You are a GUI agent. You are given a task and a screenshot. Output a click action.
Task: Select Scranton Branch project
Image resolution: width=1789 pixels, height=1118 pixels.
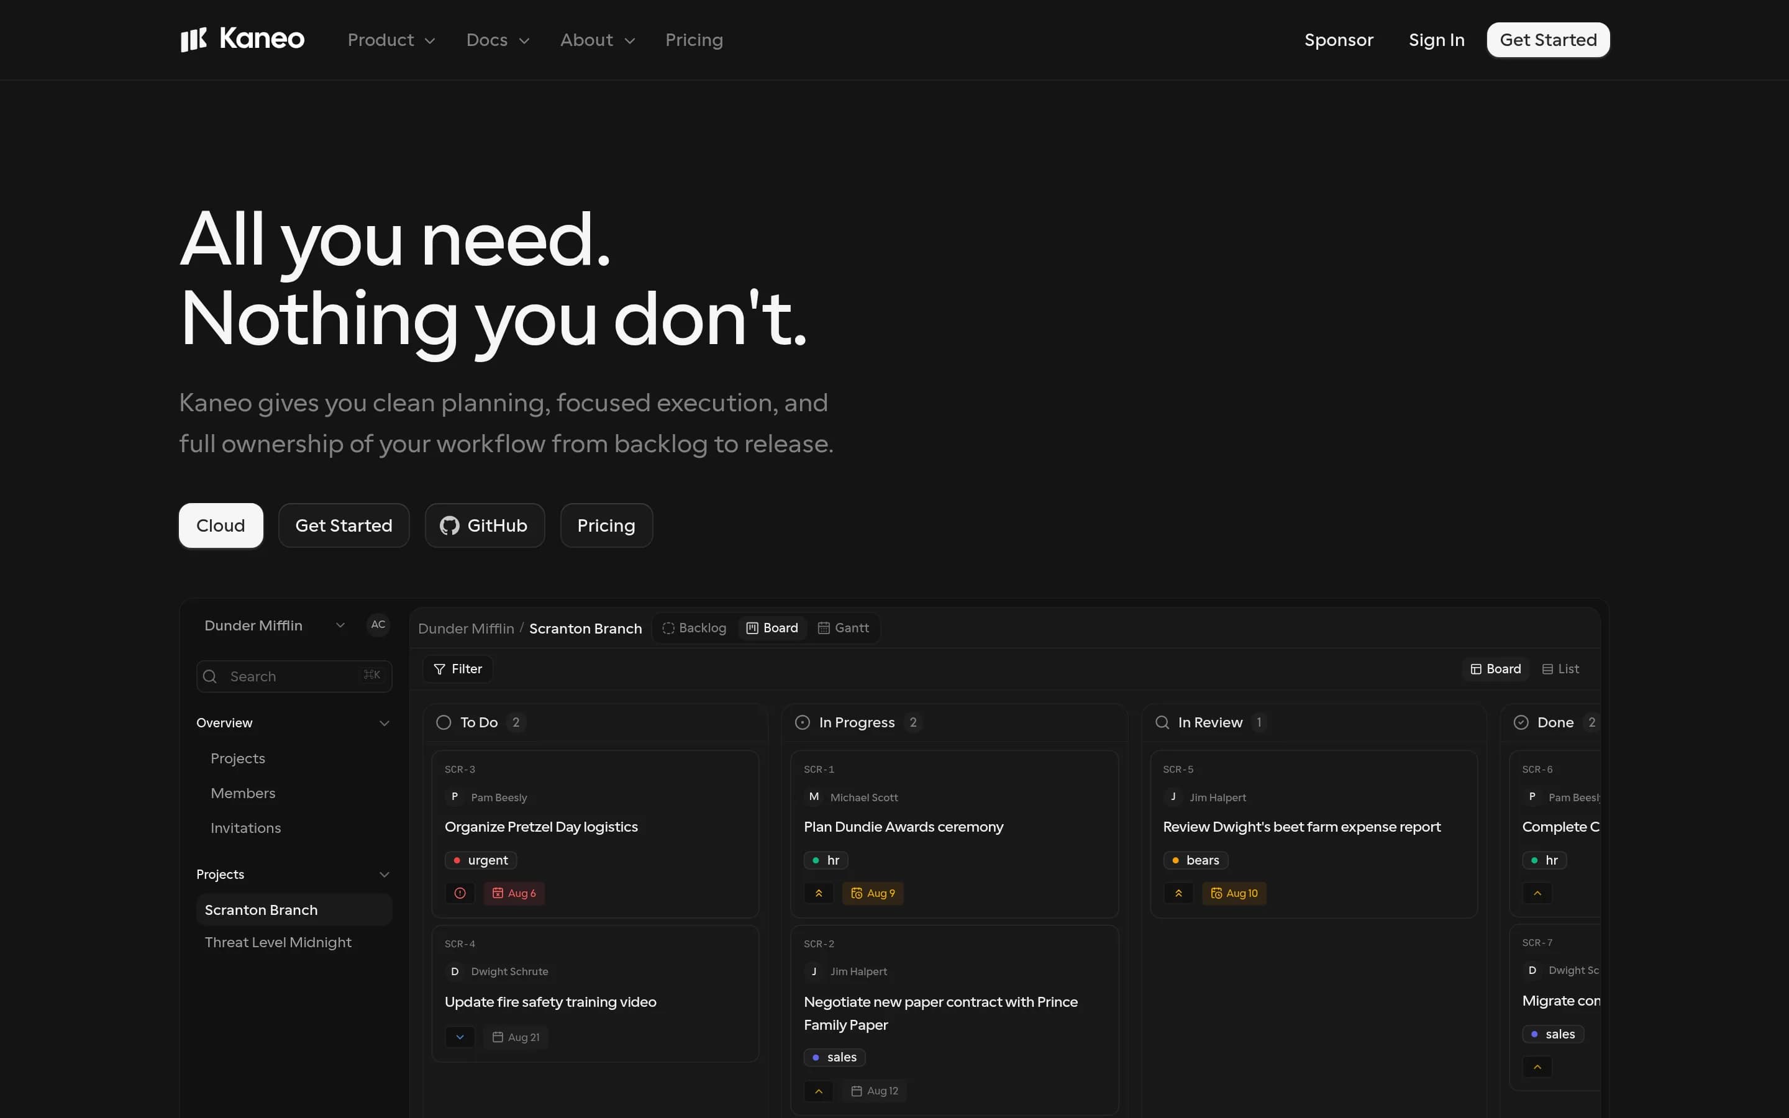coord(293,910)
